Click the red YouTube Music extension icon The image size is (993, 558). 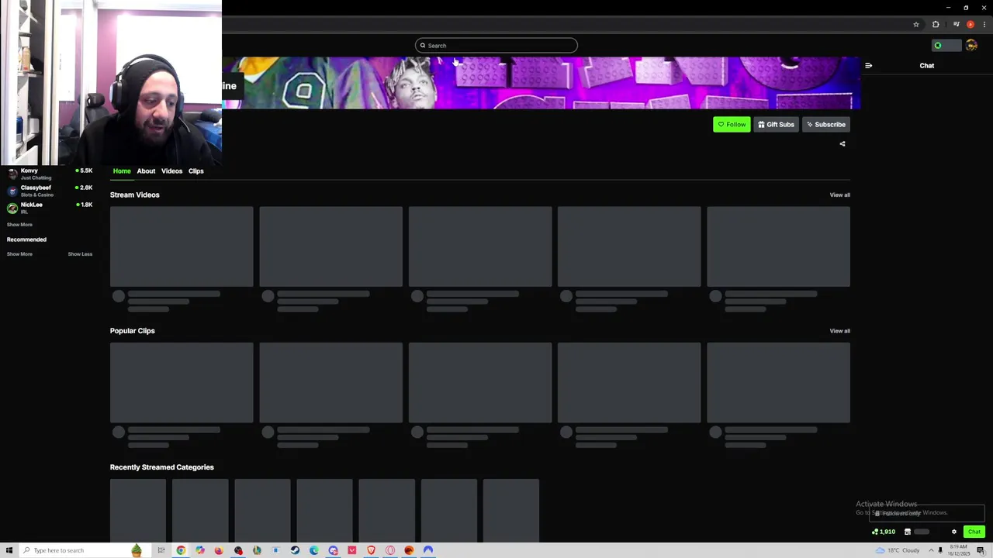(970, 24)
